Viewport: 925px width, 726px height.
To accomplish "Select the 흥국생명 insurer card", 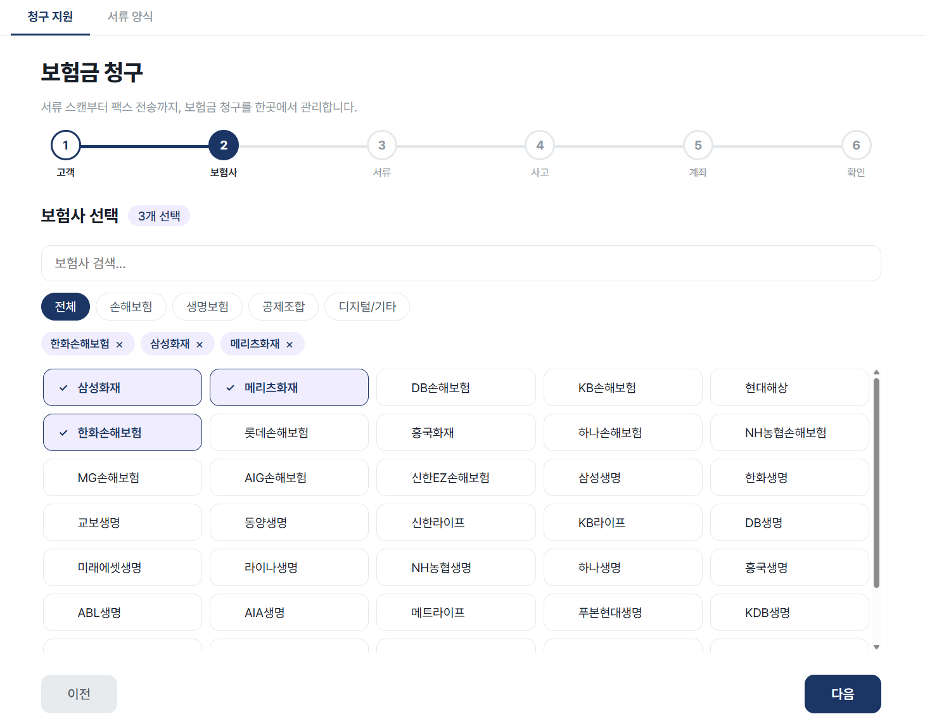I will (789, 568).
